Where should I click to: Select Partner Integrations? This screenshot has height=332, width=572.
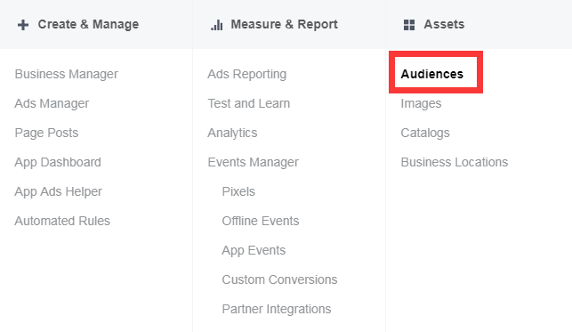[x=277, y=309]
